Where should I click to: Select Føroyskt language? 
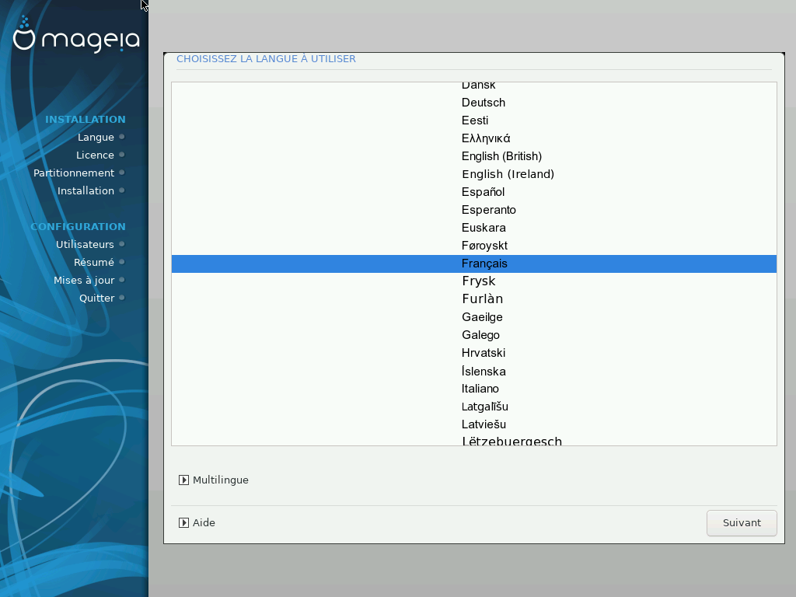coord(474,246)
